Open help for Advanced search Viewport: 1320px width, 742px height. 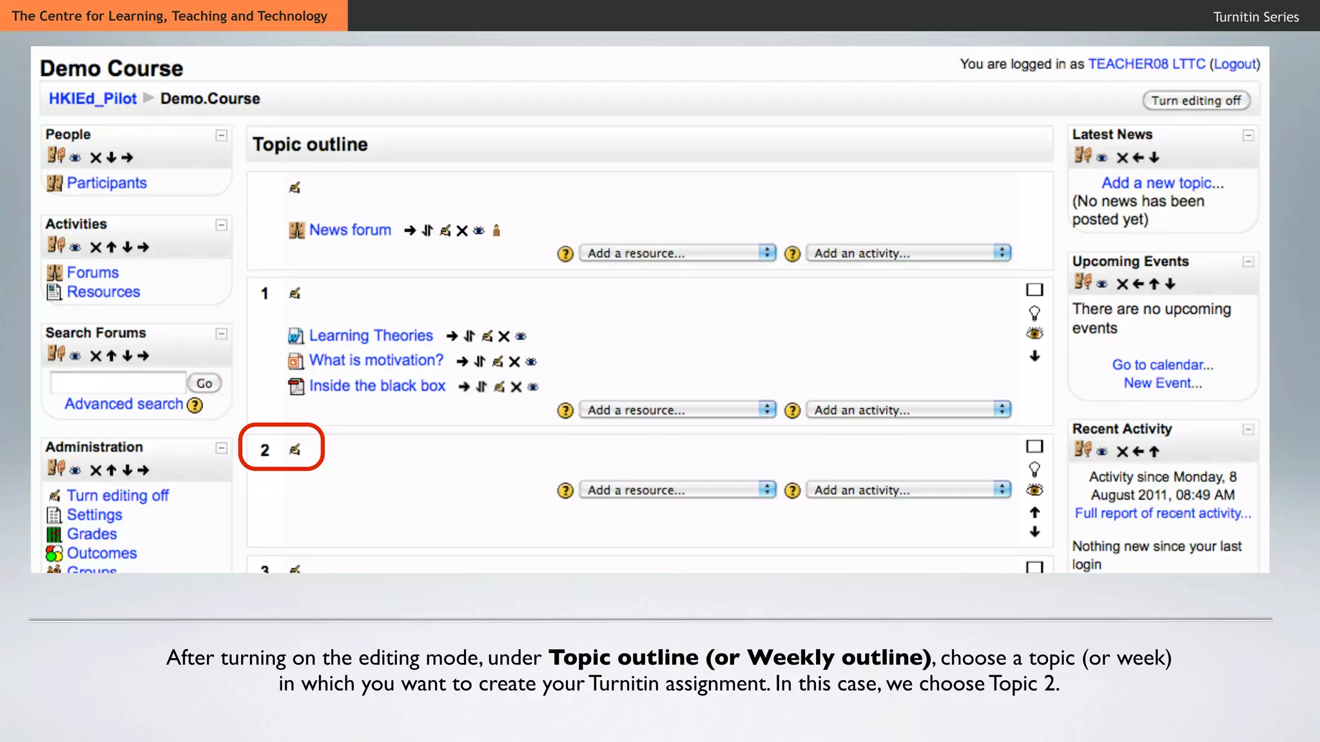(x=195, y=405)
